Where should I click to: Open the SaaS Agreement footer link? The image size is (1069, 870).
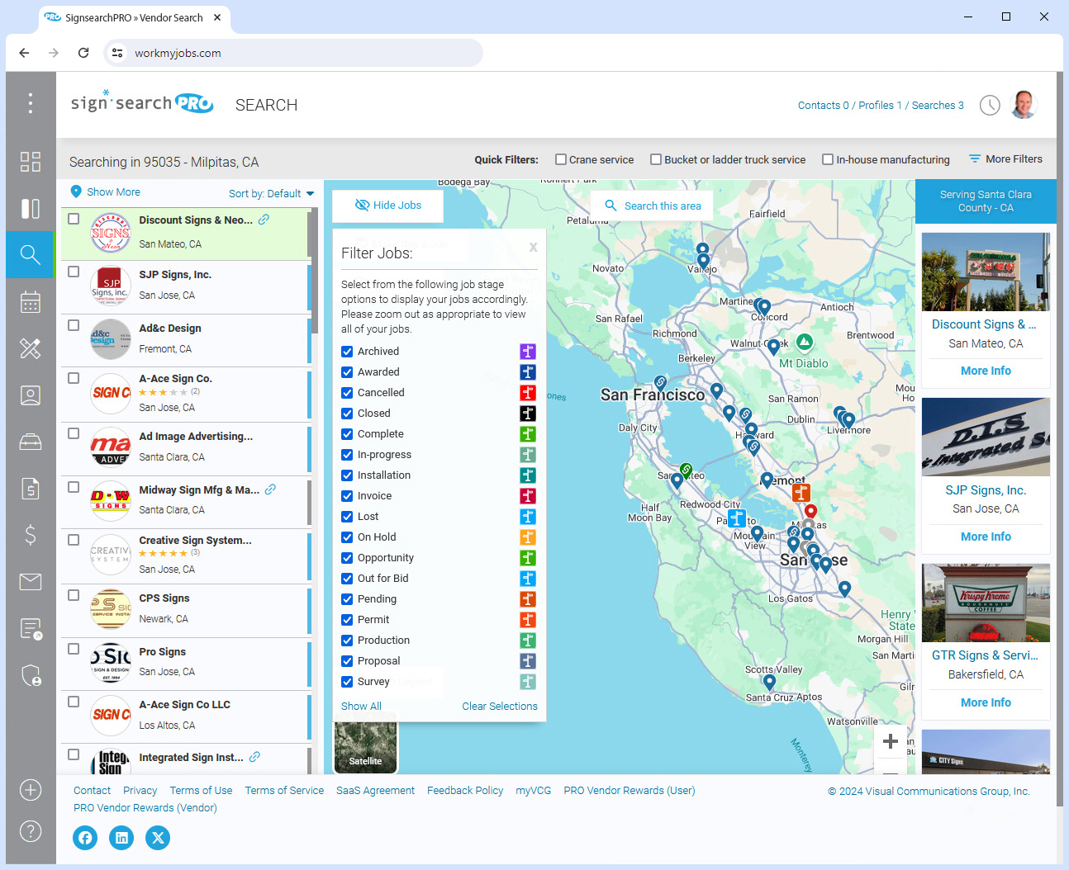click(375, 791)
